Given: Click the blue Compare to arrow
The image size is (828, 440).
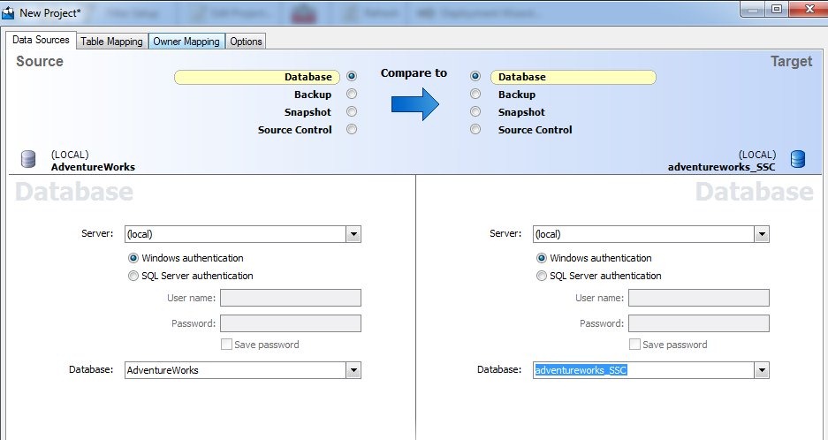Looking at the screenshot, I should coord(415,103).
